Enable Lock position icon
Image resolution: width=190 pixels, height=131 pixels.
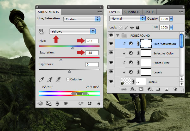point(132,28)
